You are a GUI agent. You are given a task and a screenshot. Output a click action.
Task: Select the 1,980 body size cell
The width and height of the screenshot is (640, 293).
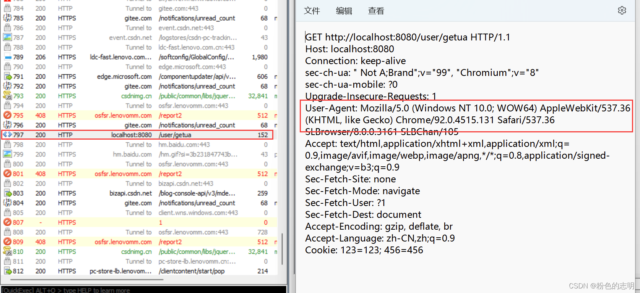pyautogui.click(x=260, y=57)
